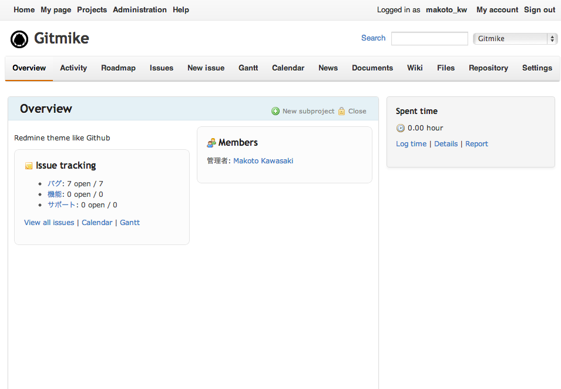561x389 pixels.
Task: Open Gantt link under Issue tracking
Action: point(129,223)
